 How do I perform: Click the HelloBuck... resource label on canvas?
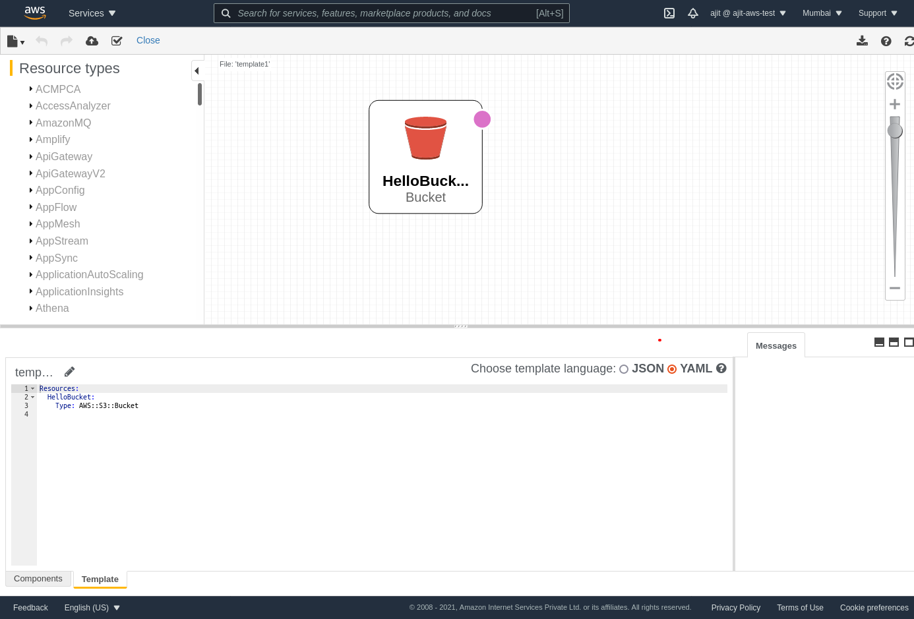[x=425, y=181]
